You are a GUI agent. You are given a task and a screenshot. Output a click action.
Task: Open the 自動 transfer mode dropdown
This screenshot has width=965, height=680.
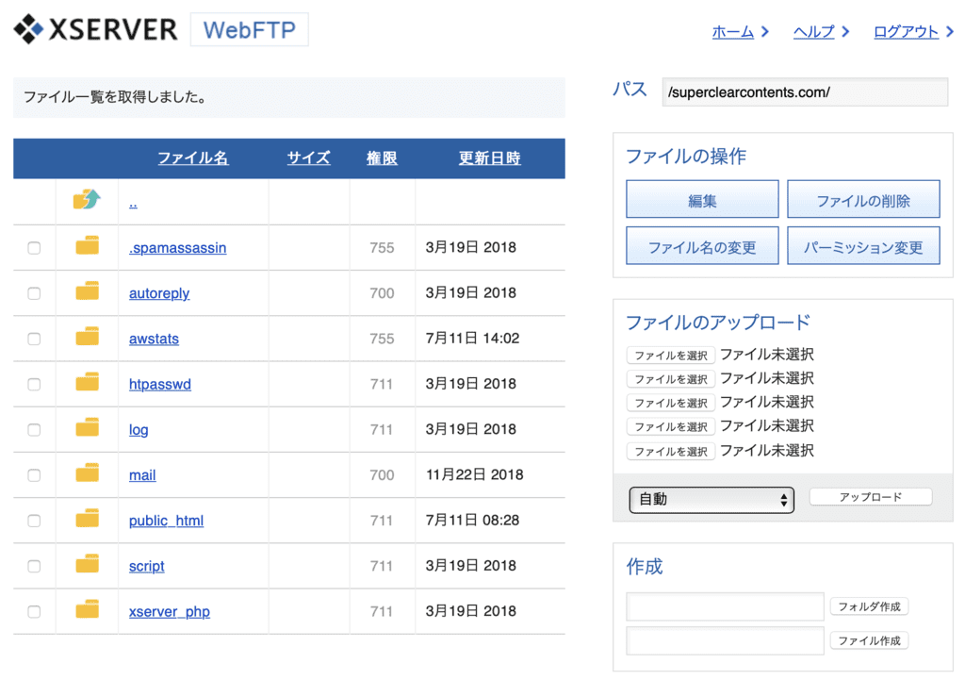pos(711,500)
